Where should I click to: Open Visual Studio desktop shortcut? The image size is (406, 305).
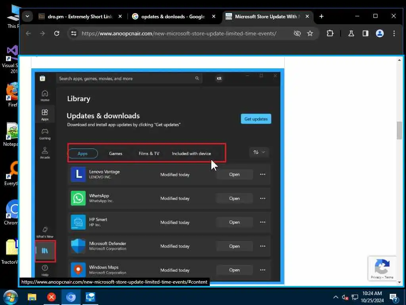point(10,59)
